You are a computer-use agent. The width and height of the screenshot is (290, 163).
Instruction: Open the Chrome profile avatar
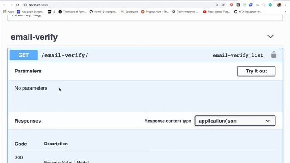coord(279,5)
